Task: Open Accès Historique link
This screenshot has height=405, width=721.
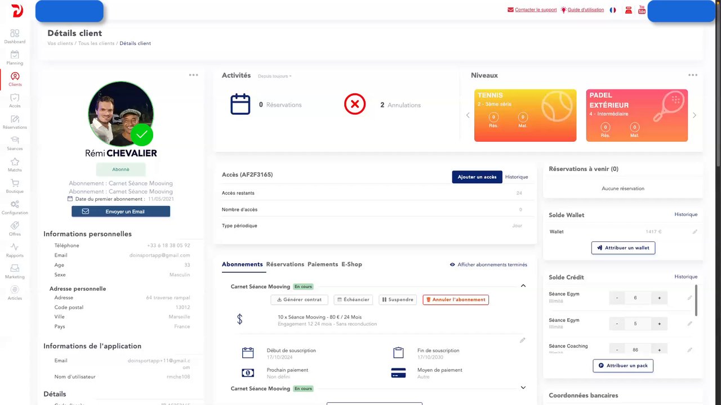Action: click(517, 177)
